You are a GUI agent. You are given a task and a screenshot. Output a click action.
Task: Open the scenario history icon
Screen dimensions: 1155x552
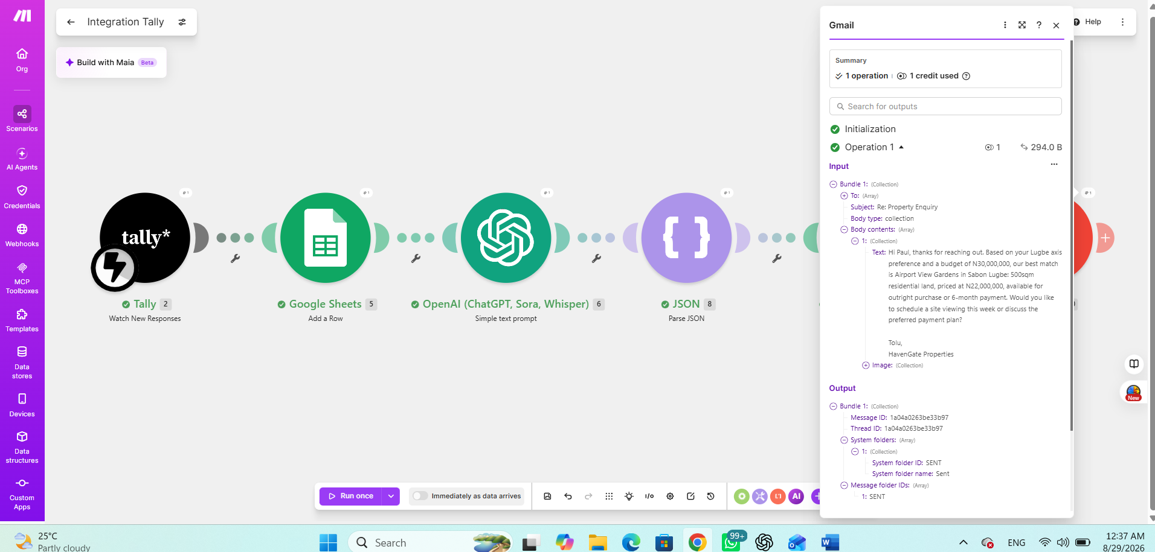click(x=710, y=496)
